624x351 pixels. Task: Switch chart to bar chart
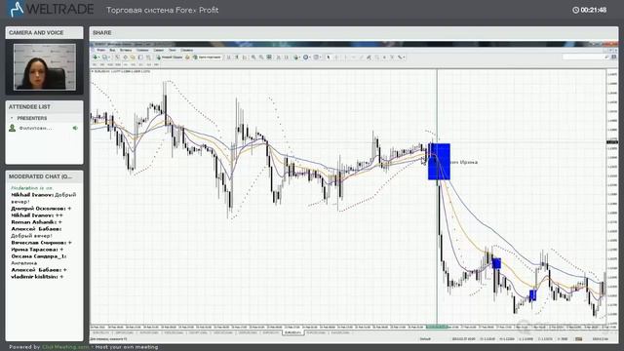pos(229,58)
